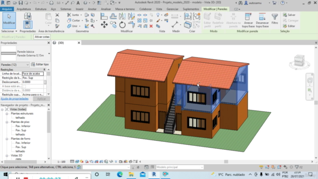Click the Text A icon in quick access toolbar
This screenshot has height=179, width=318.
[x=78, y=3]
